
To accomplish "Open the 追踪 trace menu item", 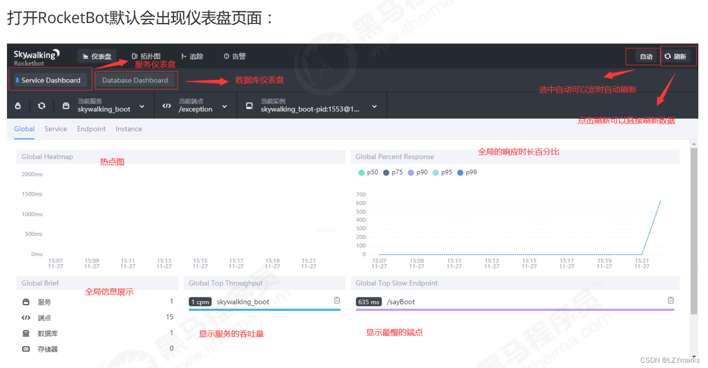I will (x=192, y=56).
